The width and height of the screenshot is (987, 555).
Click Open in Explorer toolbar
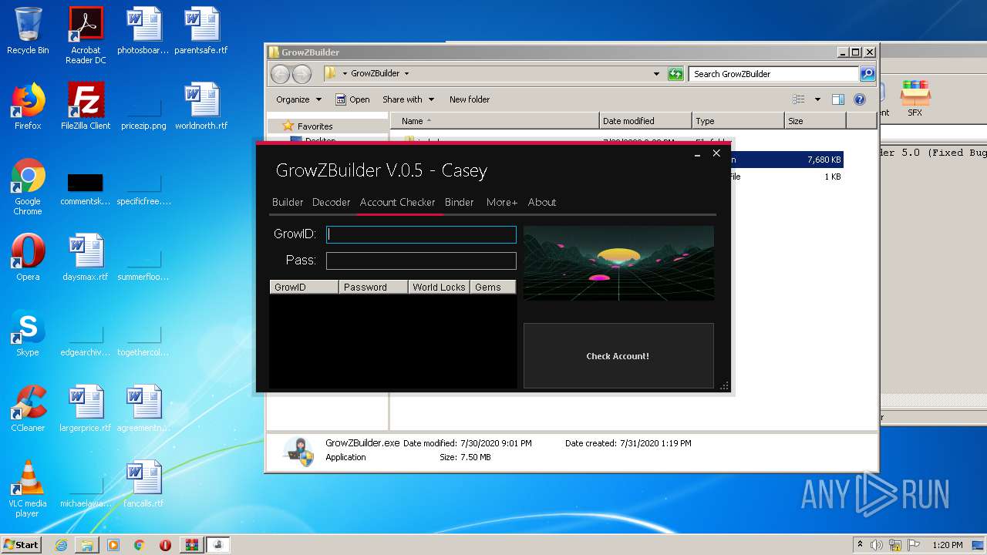coord(352,99)
